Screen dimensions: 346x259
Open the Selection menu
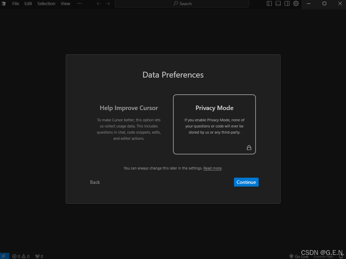(46, 3)
